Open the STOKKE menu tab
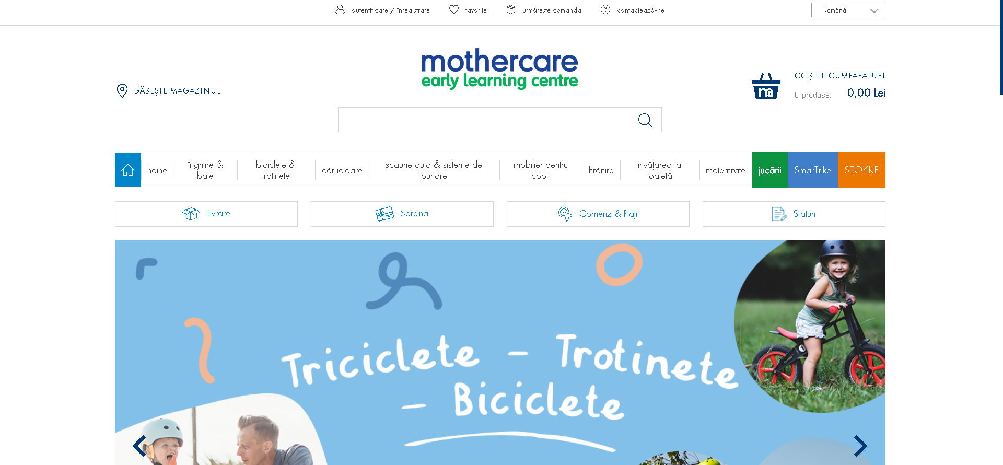Screen dimensions: 1003x465 (x=861, y=170)
